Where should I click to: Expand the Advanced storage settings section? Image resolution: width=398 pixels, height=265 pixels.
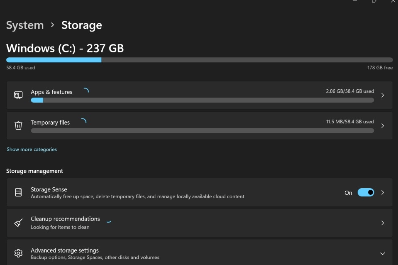click(x=383, y=253)
